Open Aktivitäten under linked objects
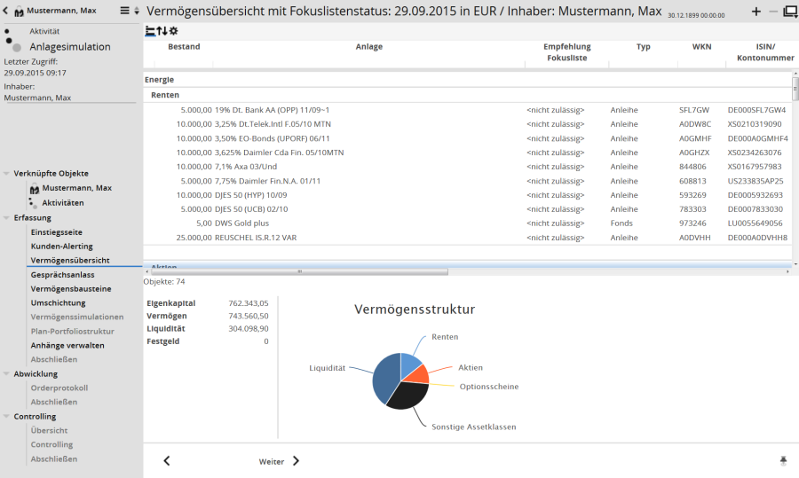 [63, 202]
